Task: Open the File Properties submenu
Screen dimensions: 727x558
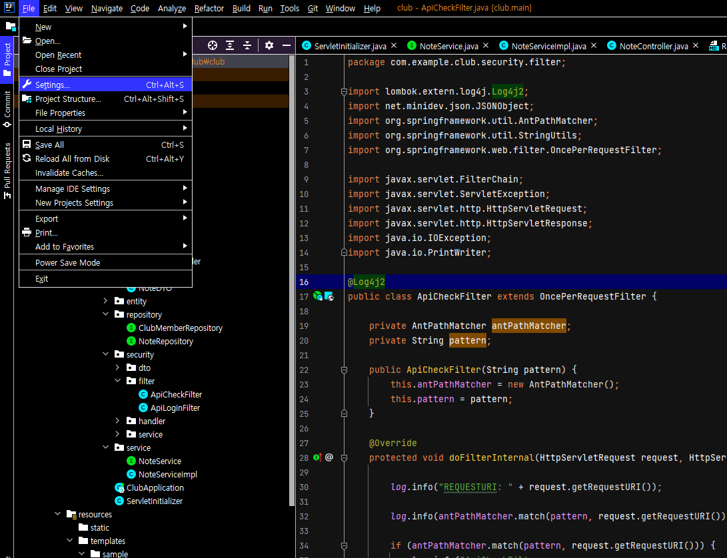Action: click(x=106, y=113)
